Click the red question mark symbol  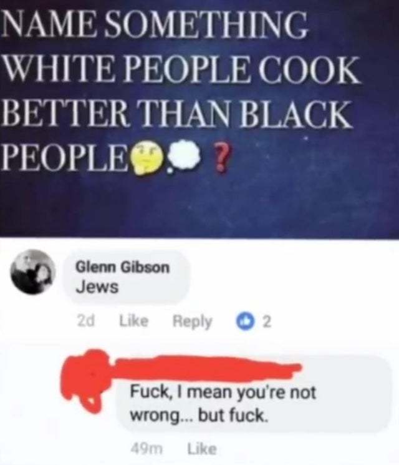pyautogui.click(x=221, y=157)
